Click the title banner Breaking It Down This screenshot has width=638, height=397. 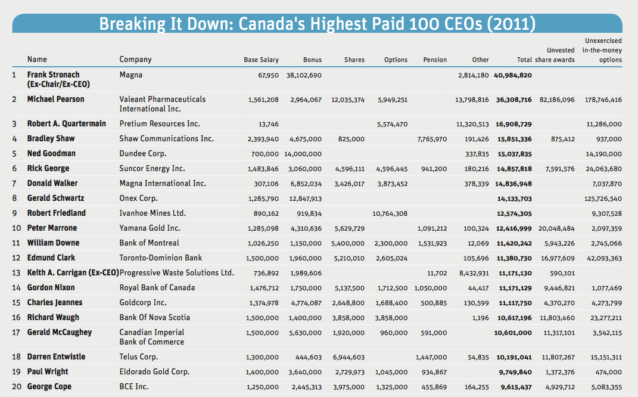(x=318, y=24)
